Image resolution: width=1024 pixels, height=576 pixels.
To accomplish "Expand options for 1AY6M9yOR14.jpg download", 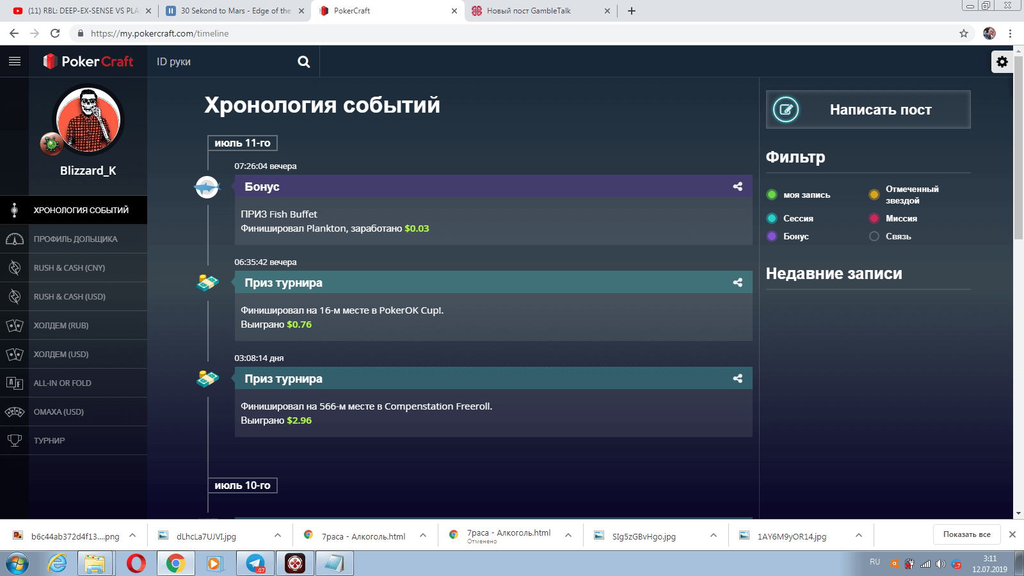I will [x=859, y=535].
